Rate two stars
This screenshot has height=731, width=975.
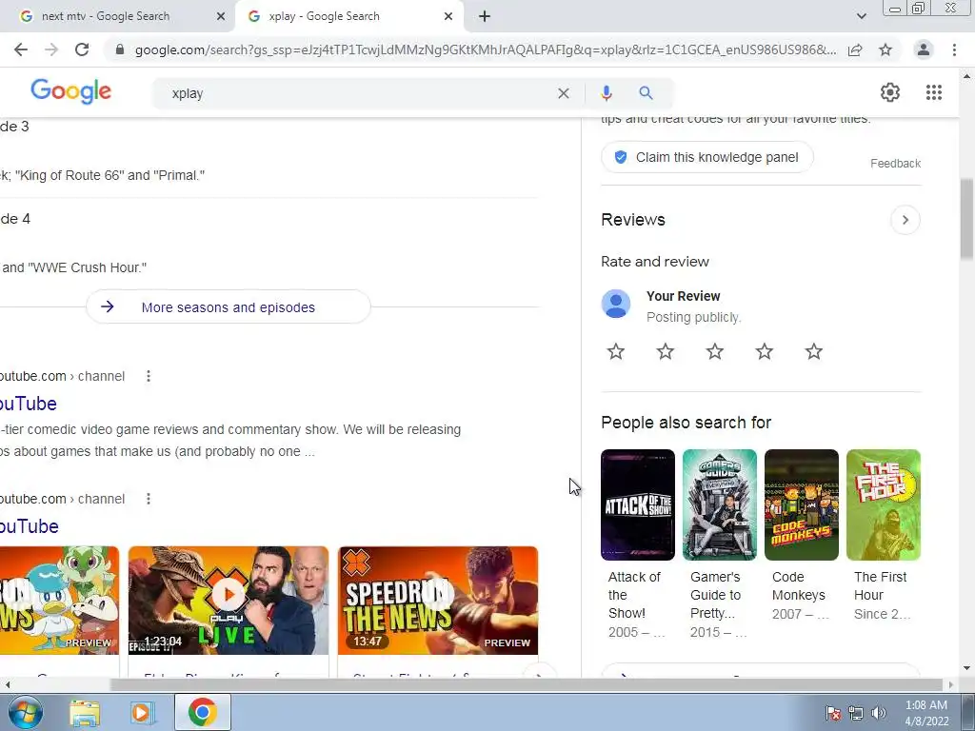point(666,352)
